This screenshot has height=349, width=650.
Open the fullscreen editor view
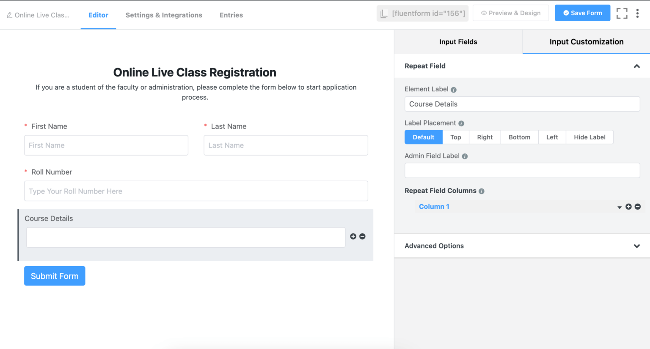[x=622, y=13]
